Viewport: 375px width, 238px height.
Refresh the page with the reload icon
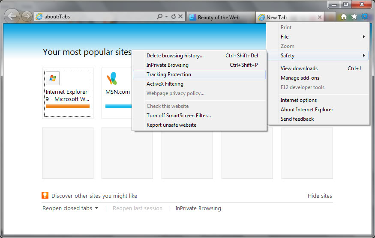click(174, 16)
